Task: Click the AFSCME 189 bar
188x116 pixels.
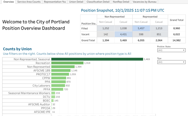Action: [x=61, y=71]
